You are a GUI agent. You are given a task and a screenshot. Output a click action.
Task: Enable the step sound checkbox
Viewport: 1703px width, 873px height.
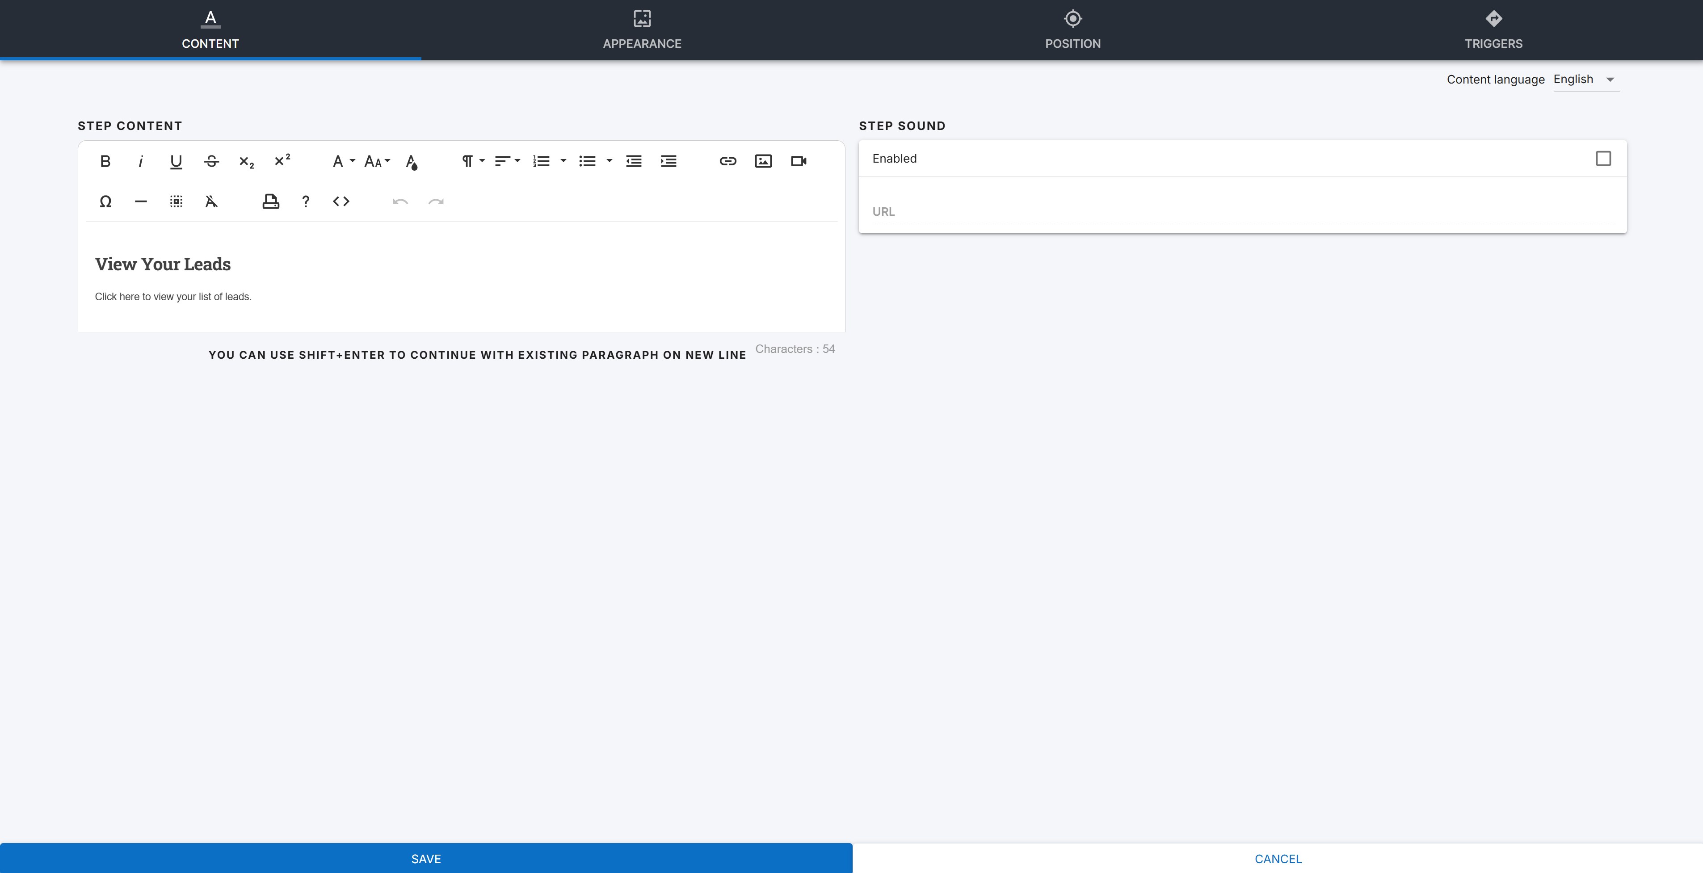pyautogui.click(x=1602, y=159)
